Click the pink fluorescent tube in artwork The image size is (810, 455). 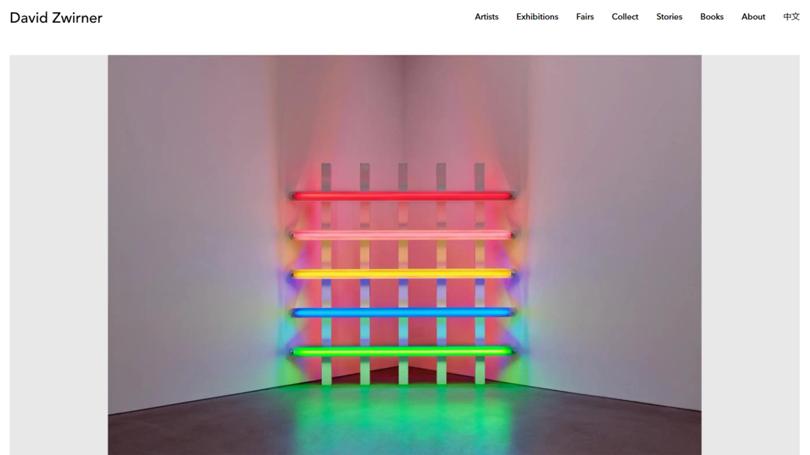pos(402,235)
